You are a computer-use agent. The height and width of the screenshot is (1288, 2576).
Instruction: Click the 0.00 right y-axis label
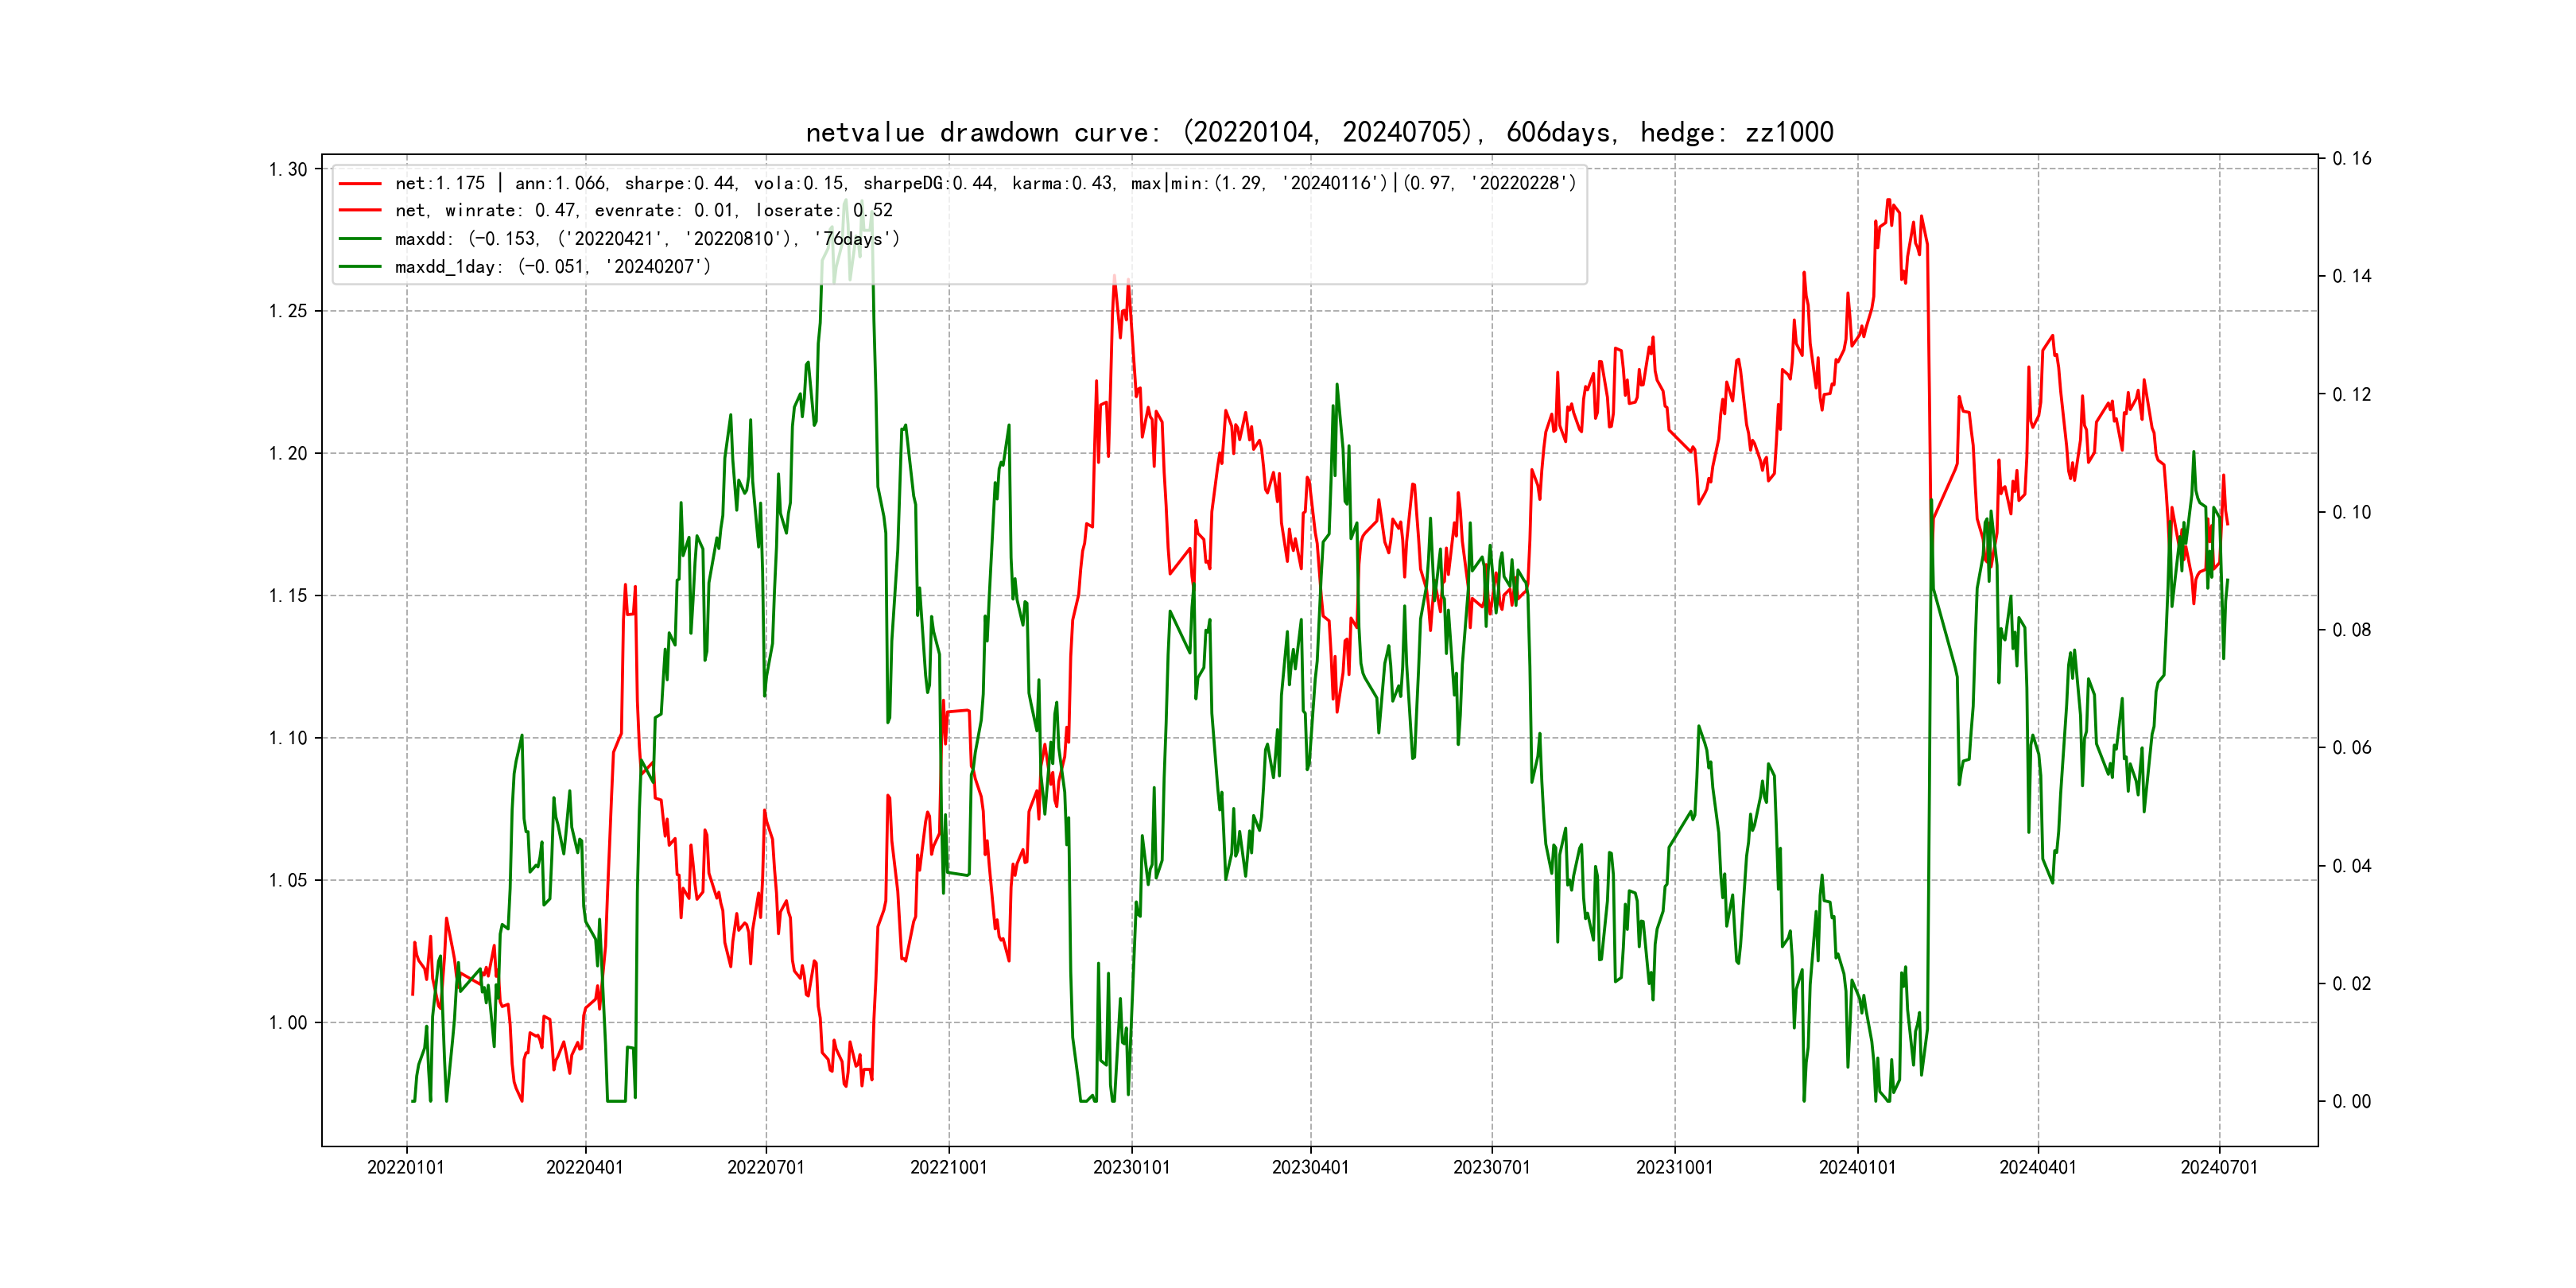(x=2351, y=1101)
